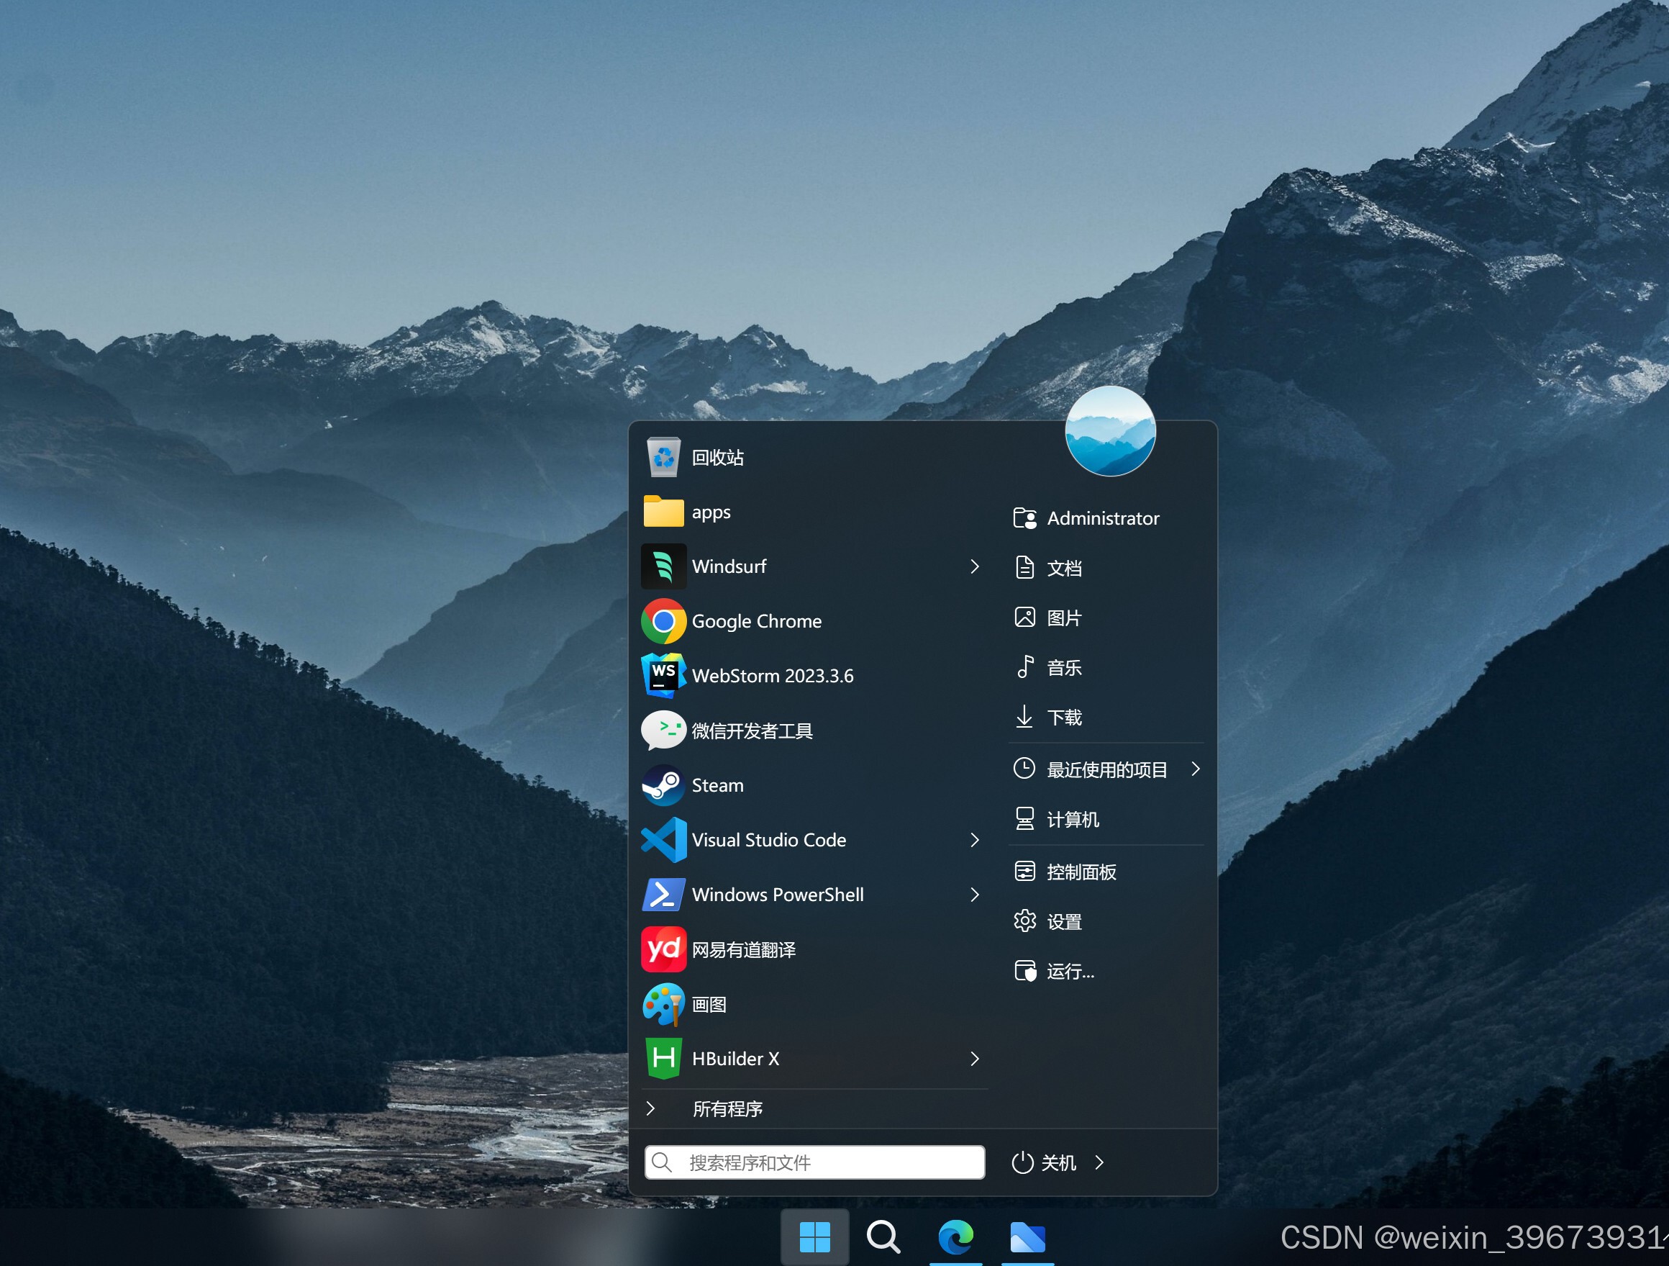The height and width of the screenshot is (1266, 1669).
Task: Open 最近使用的项目 recent items menu
Action: tap(1106, 769)
